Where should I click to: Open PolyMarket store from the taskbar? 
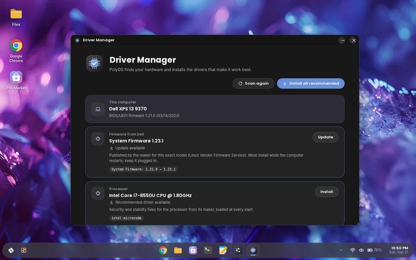tap(193, 250)
